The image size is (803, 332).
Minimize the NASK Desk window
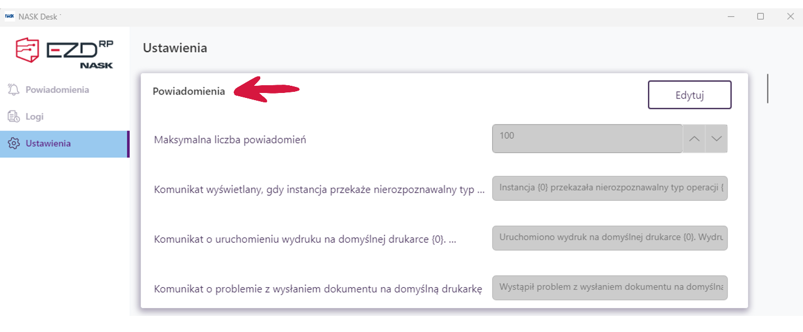pos(732,17)
